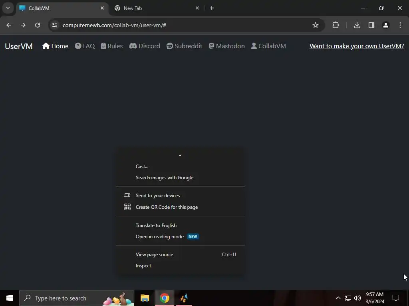This screenshot has height=306, width=409.
Task: Choose Open in reading mode
Action: point(180,237)
